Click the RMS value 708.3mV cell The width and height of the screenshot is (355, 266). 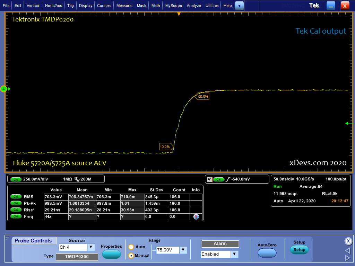tap(56, 197)
